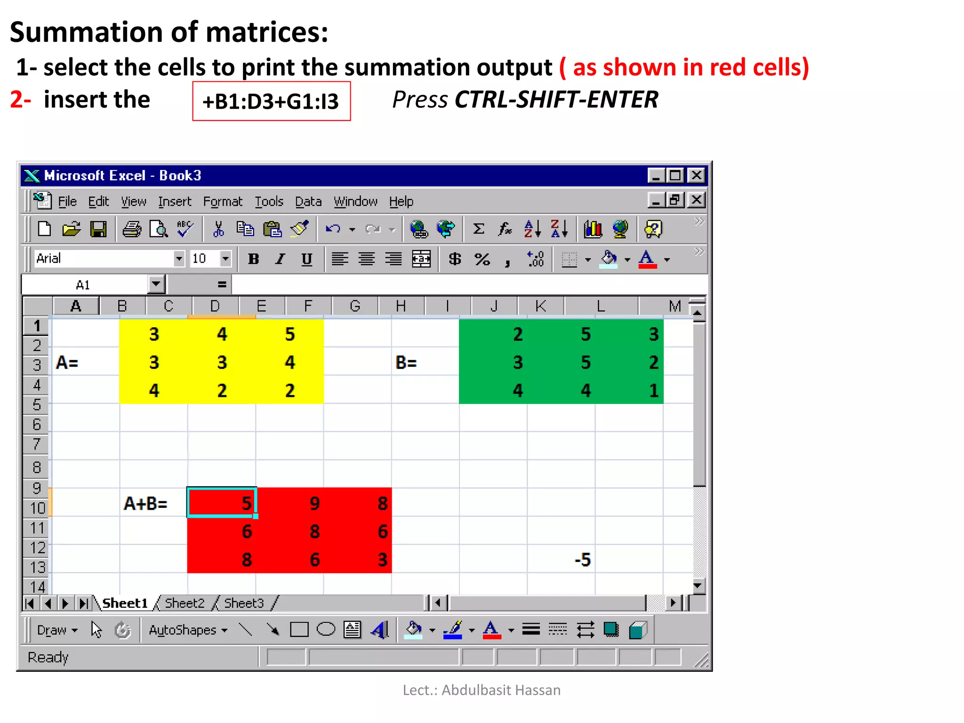The width and height of the screenshot is (964, 723).
Task: Apply Currency style dollar icon
Action: point(455,259)
